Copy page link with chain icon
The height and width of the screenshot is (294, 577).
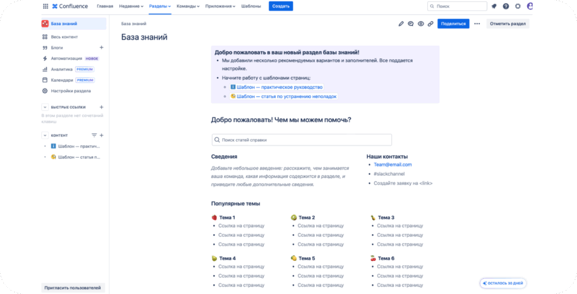click(x=430, y=24)
